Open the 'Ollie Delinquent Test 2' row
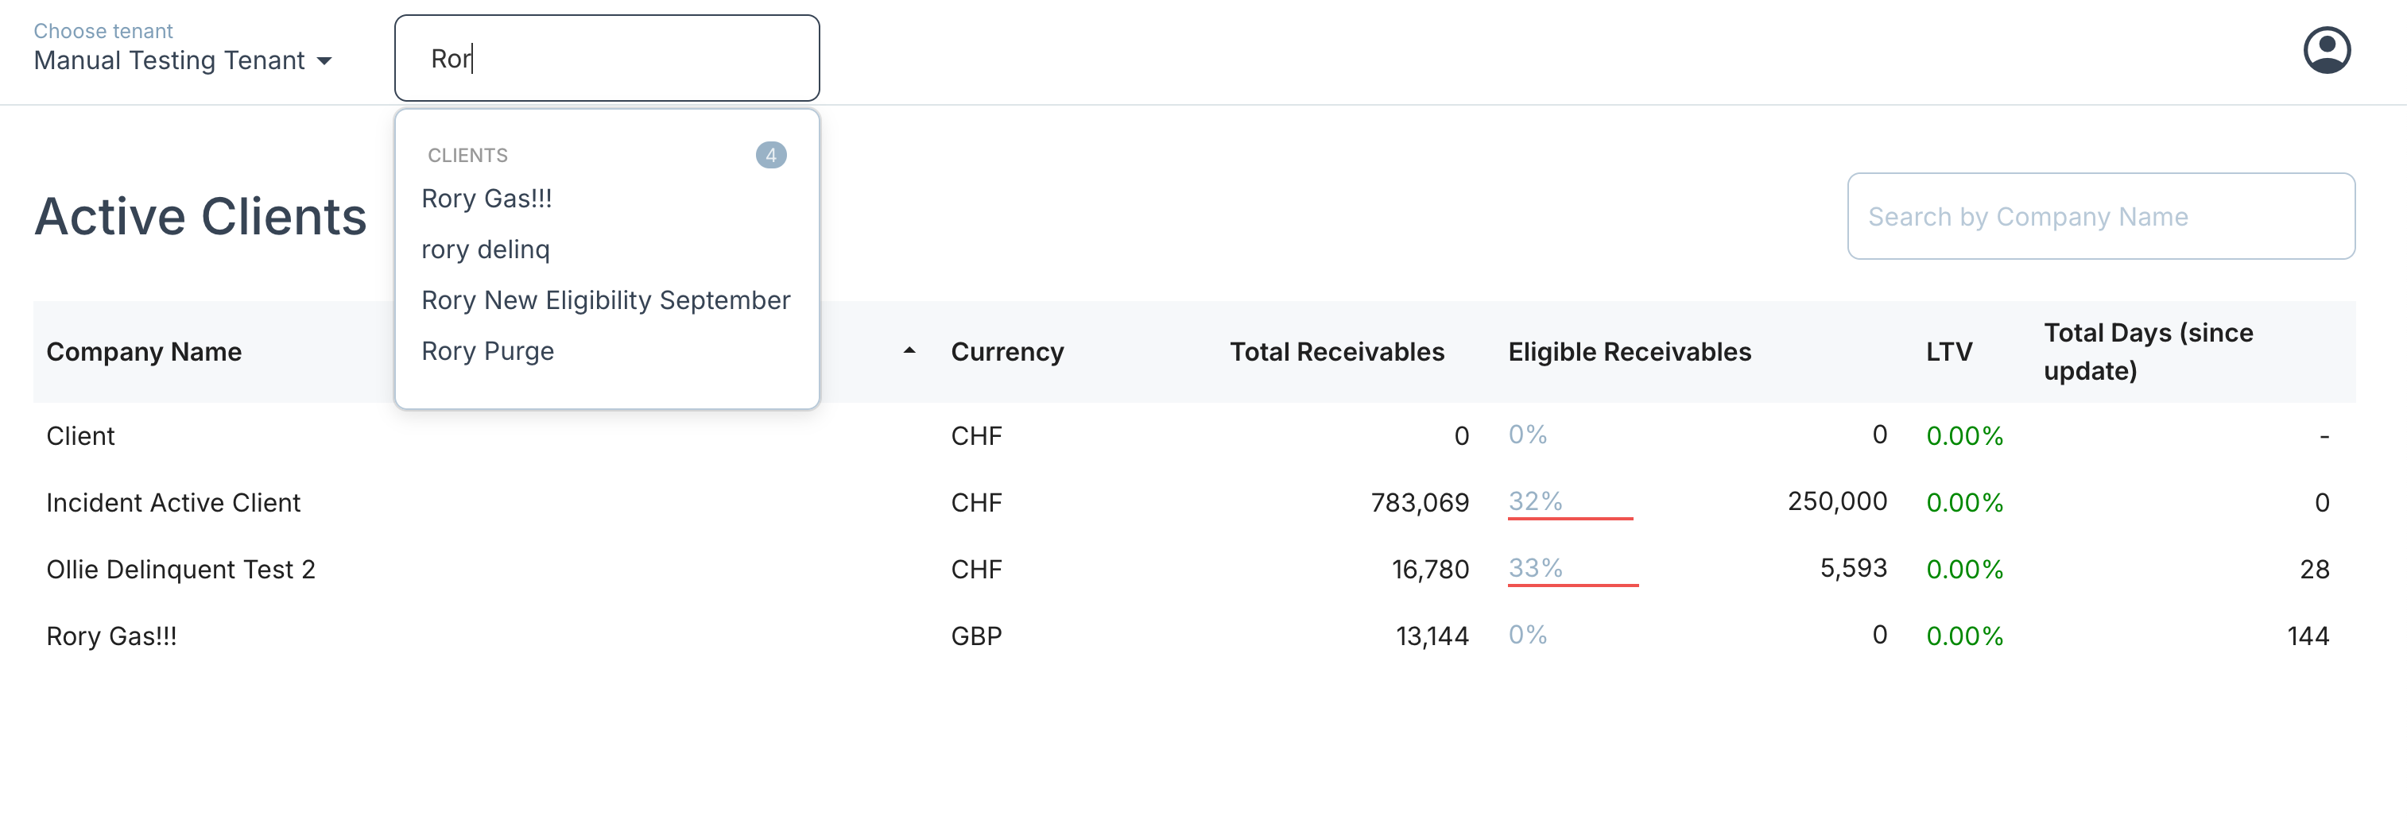The width and height of the screenshot is (2407, 831). (x=181, y=570)
